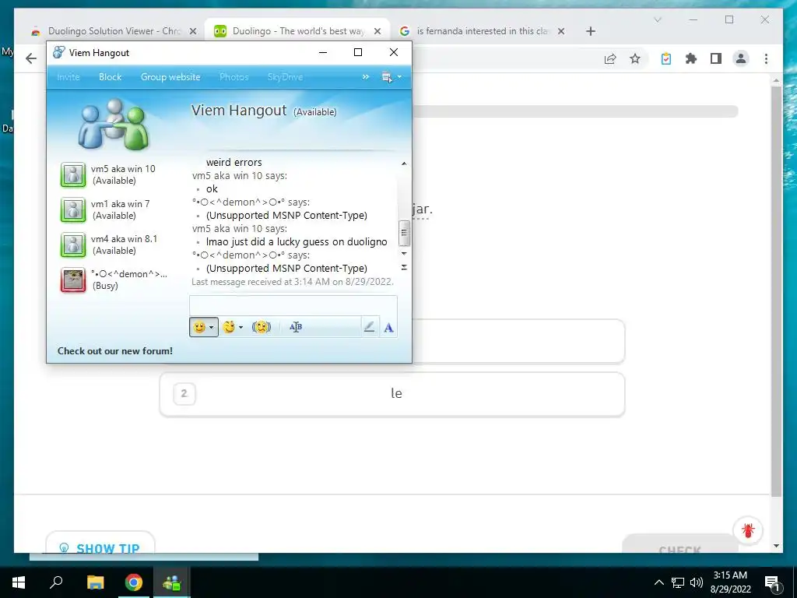Click the Chrome taskbar icon

(x=134, y=582)
